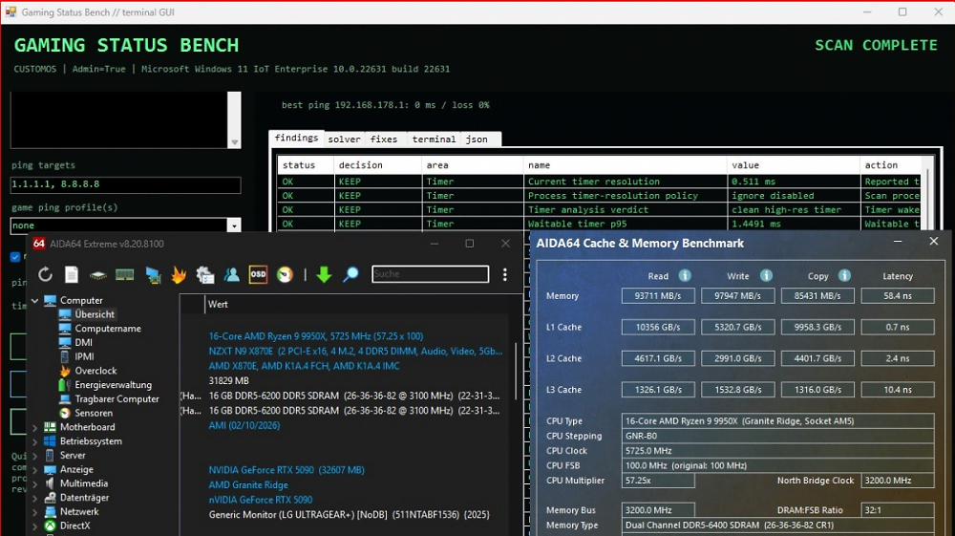Switch to the json tab

(x=477, y=139)
